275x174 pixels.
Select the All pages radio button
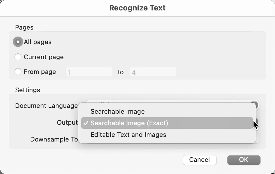(x=18, y=42)
